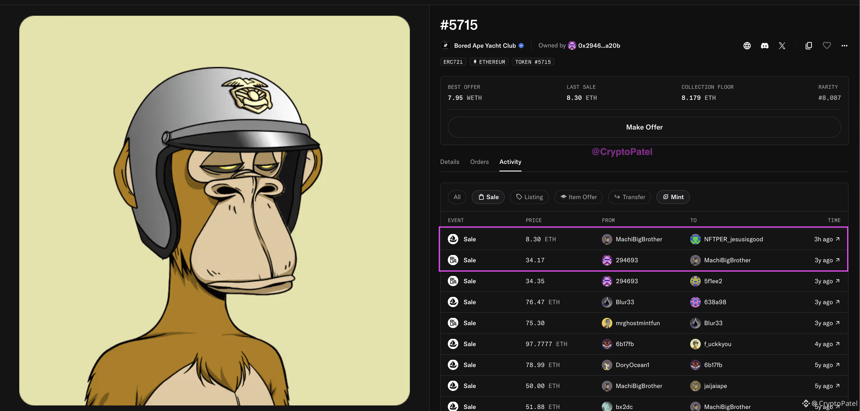
Task: Click the 6b17fb seller on 97.7777 ETH sale
Action: pos(625,344)
